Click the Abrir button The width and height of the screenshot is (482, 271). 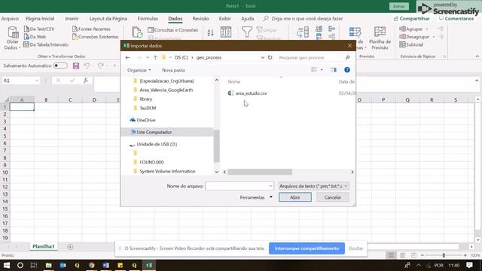pyautogui.click(x=294, y=197)
